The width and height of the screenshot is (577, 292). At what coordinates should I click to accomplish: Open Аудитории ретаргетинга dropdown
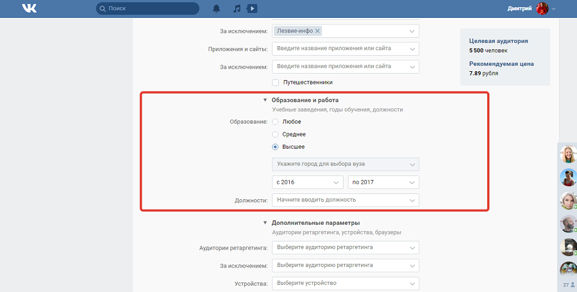(346, 248)
